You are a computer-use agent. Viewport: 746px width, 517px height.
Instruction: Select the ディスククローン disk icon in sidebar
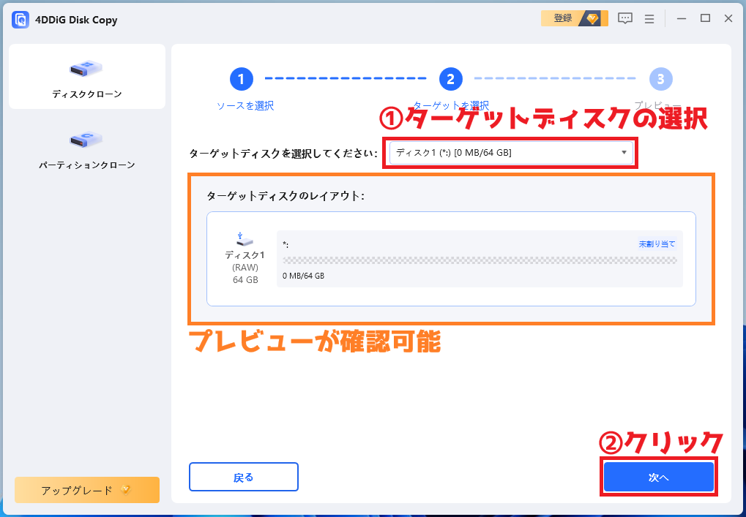[86, 67]
